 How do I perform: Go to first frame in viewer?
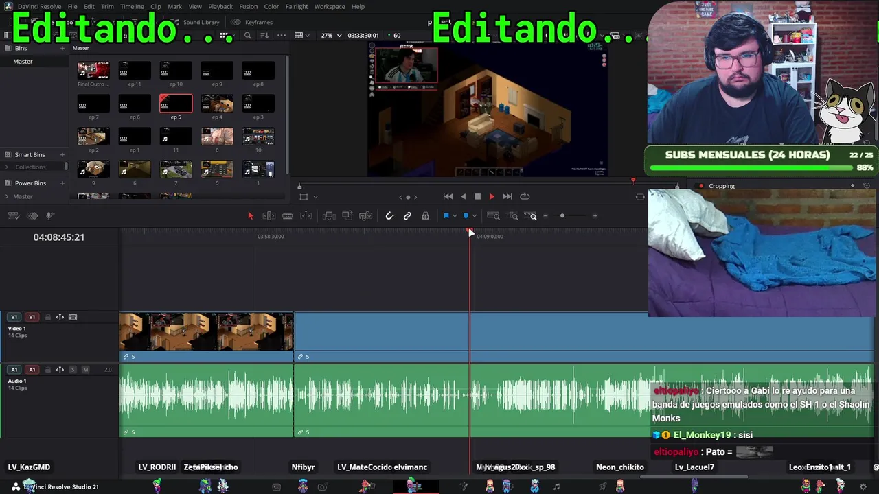point(448,197)
